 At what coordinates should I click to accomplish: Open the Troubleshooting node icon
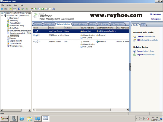pos(8,46)
